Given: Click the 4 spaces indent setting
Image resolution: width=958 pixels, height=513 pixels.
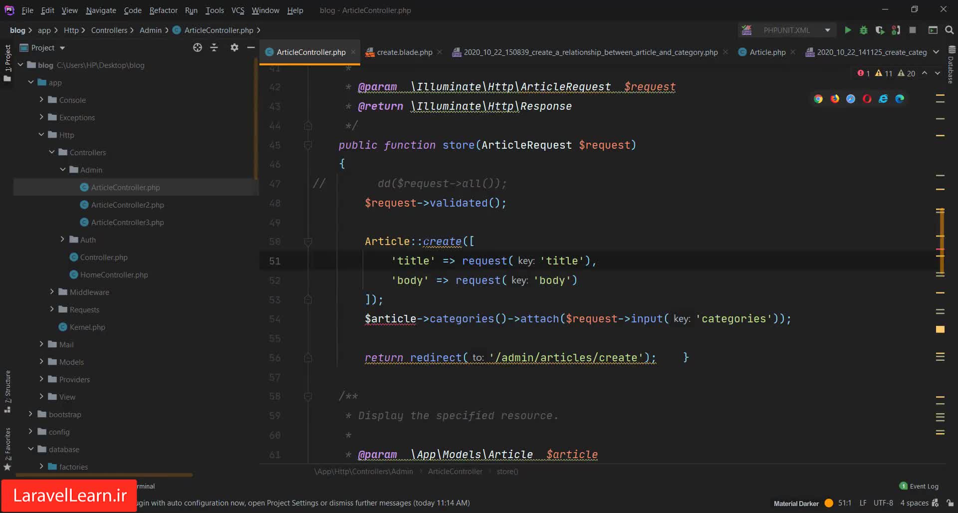Looking at the screenshot, I should click(914, 503).
